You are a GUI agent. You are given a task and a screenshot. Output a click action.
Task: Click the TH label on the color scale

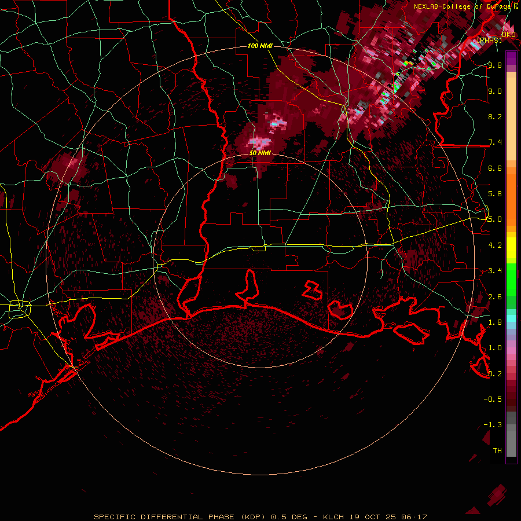(497, 451)
